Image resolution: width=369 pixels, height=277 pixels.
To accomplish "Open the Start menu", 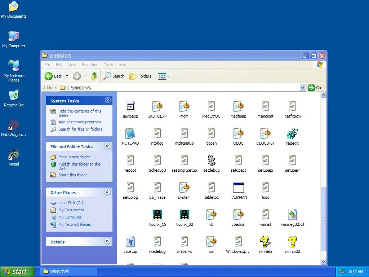I will 17,272.
